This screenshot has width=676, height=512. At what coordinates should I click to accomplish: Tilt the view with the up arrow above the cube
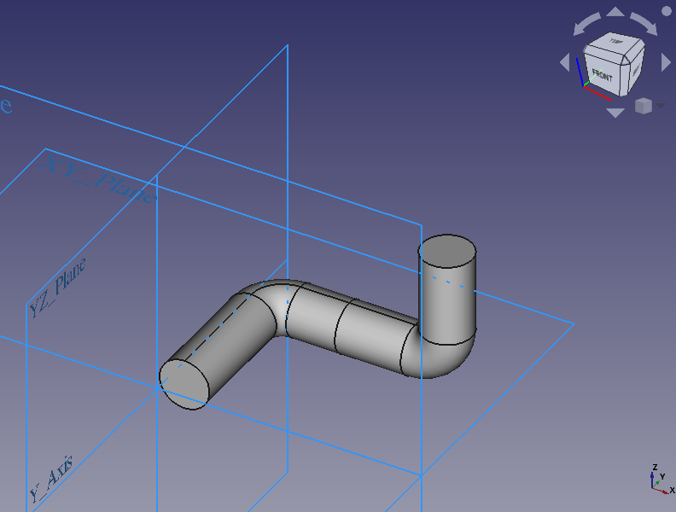615,12
